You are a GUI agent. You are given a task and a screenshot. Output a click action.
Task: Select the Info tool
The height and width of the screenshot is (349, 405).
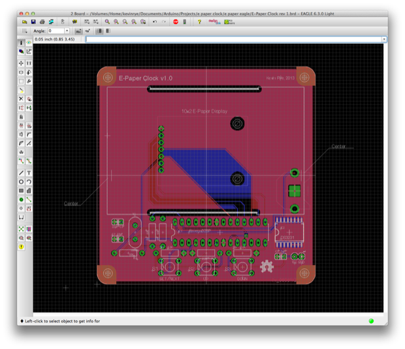(x=21, y=42)
